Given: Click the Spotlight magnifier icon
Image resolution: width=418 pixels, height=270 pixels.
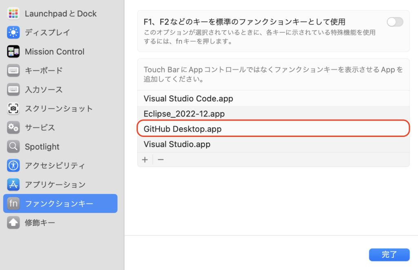Looking at the screenshot, I should (13, 147).
